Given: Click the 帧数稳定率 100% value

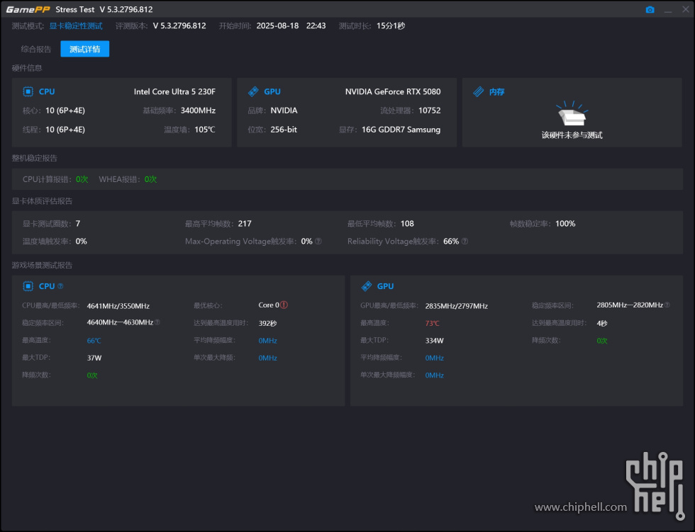Looking at the screenshot, I should tap(566, 224).
